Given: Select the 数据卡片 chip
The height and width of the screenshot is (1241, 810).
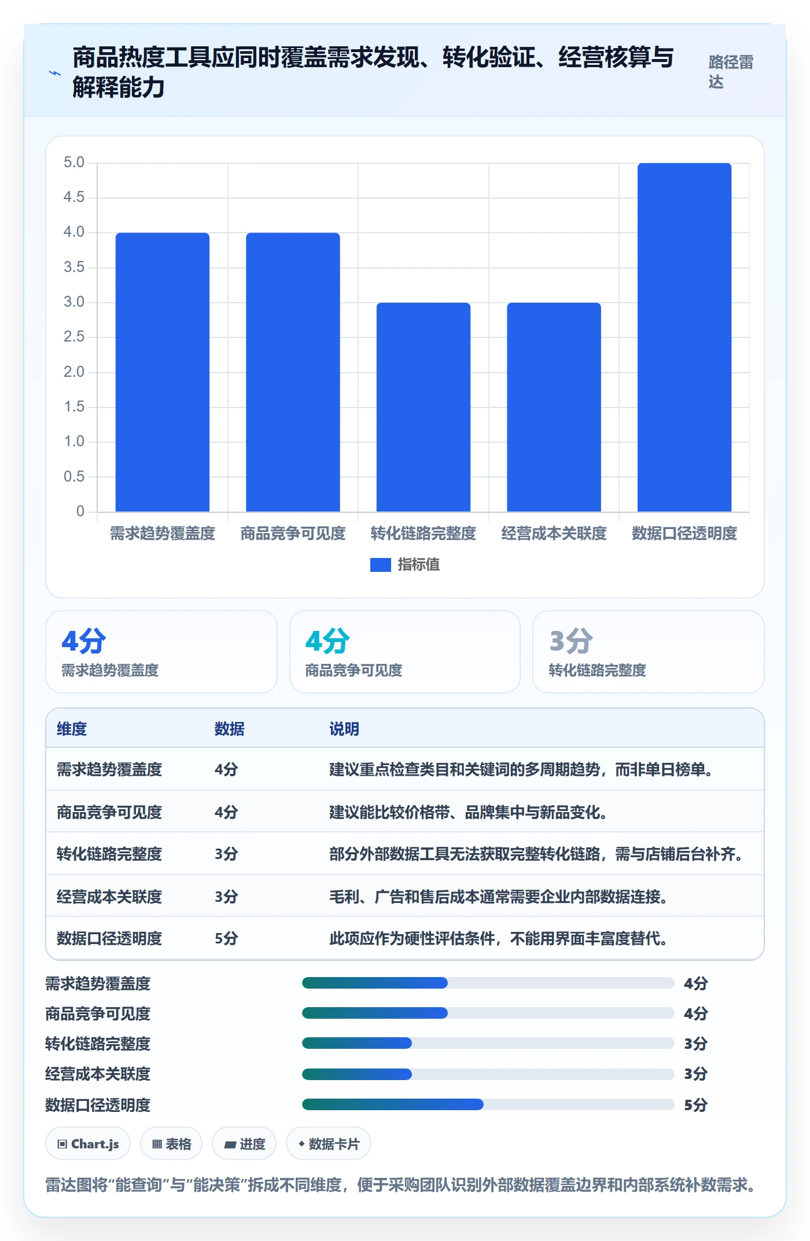Looking at the screenshot, I should click(x=329, y=1144).
